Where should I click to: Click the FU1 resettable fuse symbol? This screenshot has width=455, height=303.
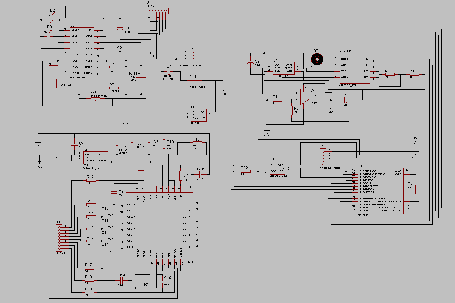coord(194,80)
